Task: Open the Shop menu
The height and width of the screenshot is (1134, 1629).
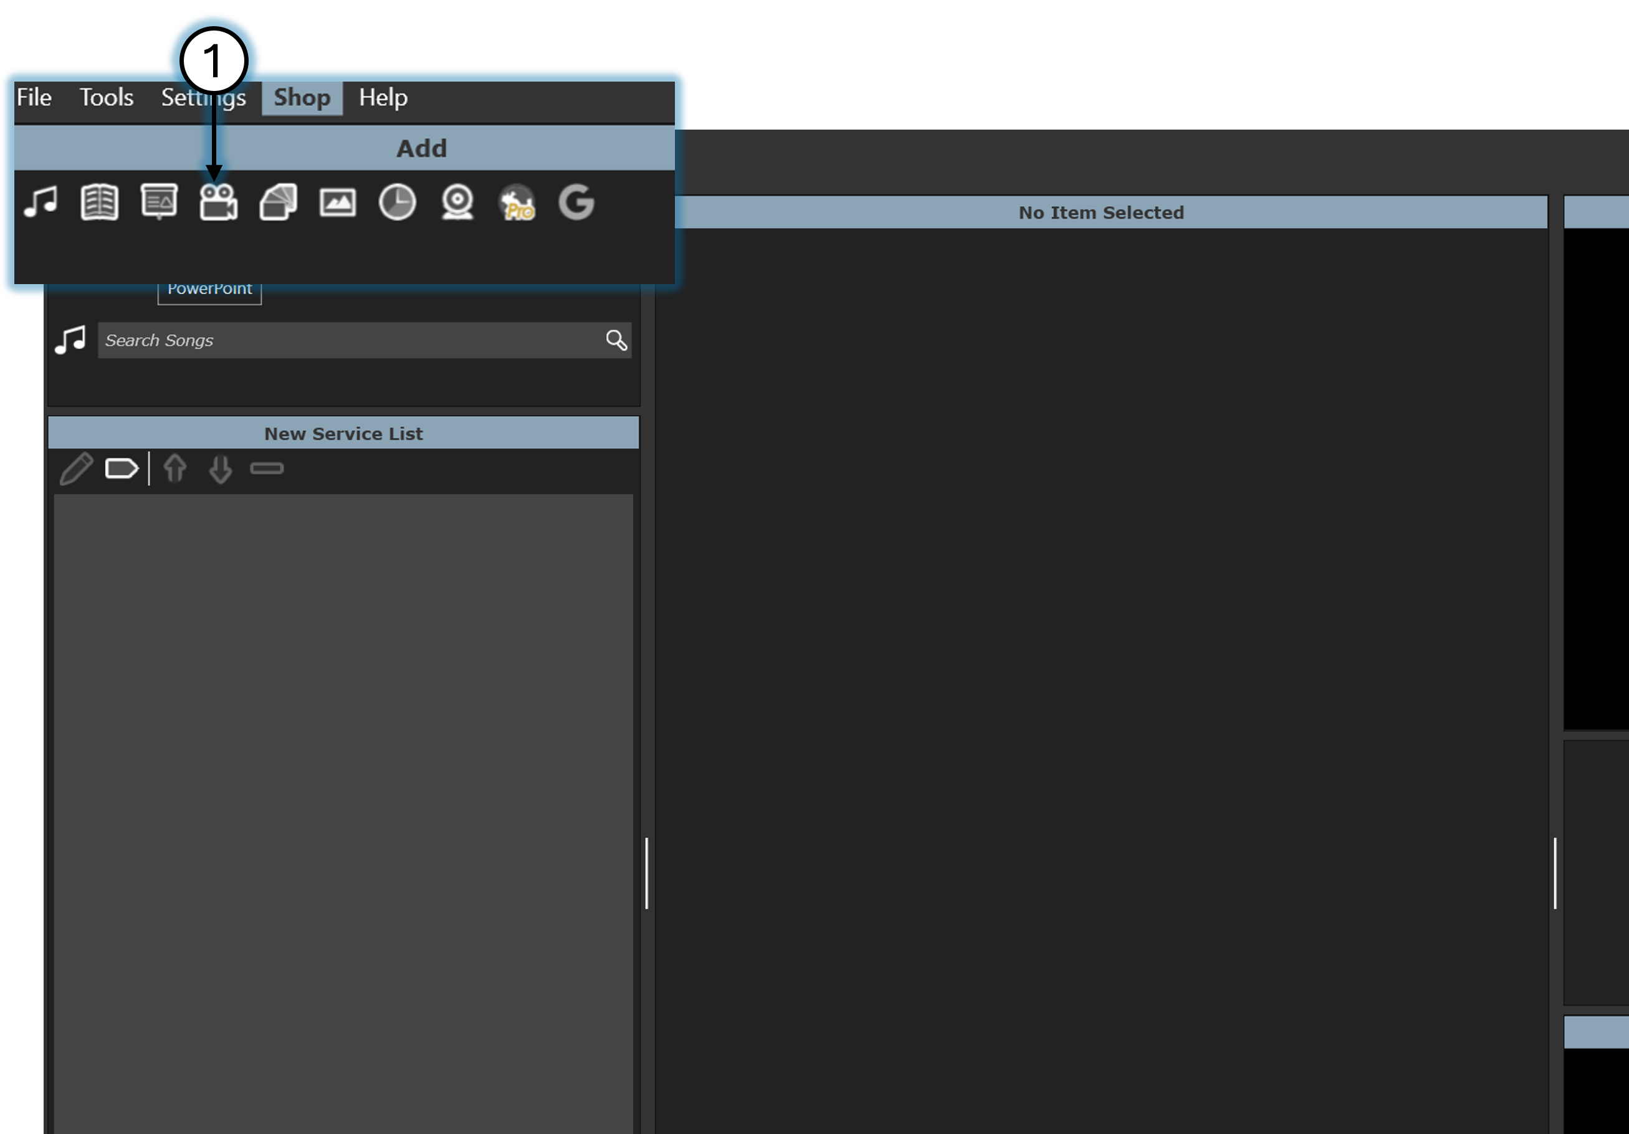Action: (302, 97)
